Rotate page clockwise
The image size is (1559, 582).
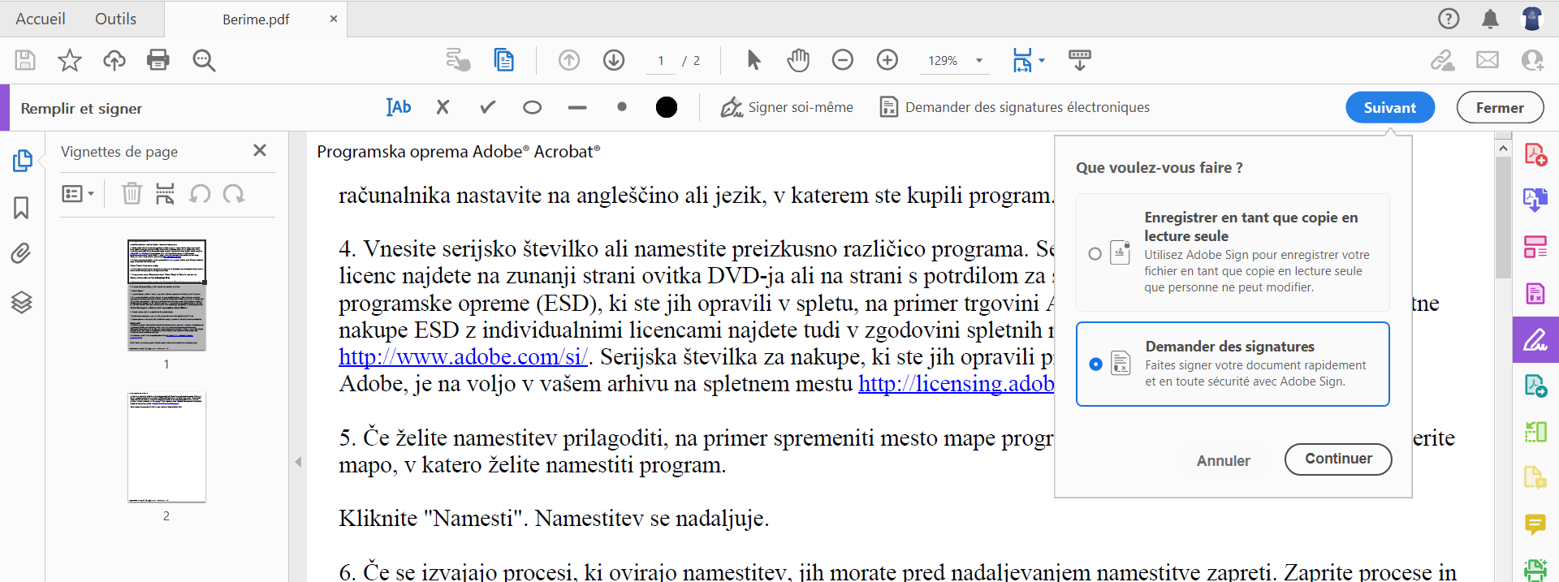coord(234,194)
